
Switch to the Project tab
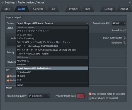pyautogui.click(x=73, y=9)
